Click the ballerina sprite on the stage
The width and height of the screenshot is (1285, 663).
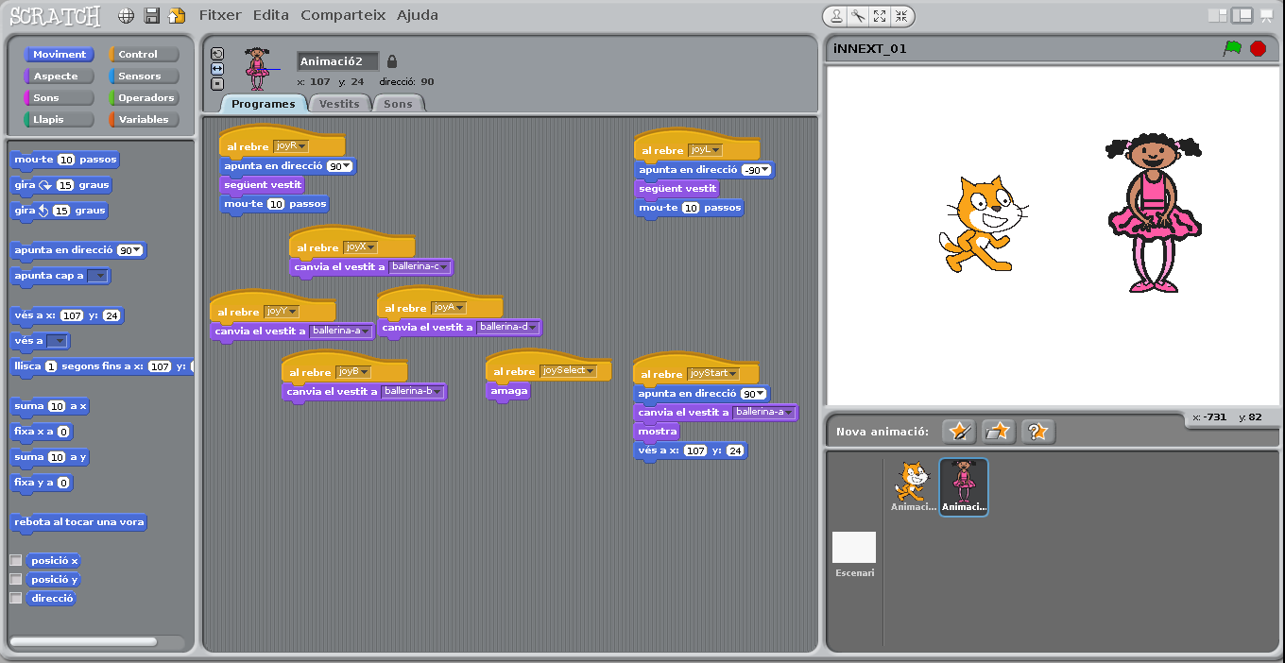(1154, 212)
